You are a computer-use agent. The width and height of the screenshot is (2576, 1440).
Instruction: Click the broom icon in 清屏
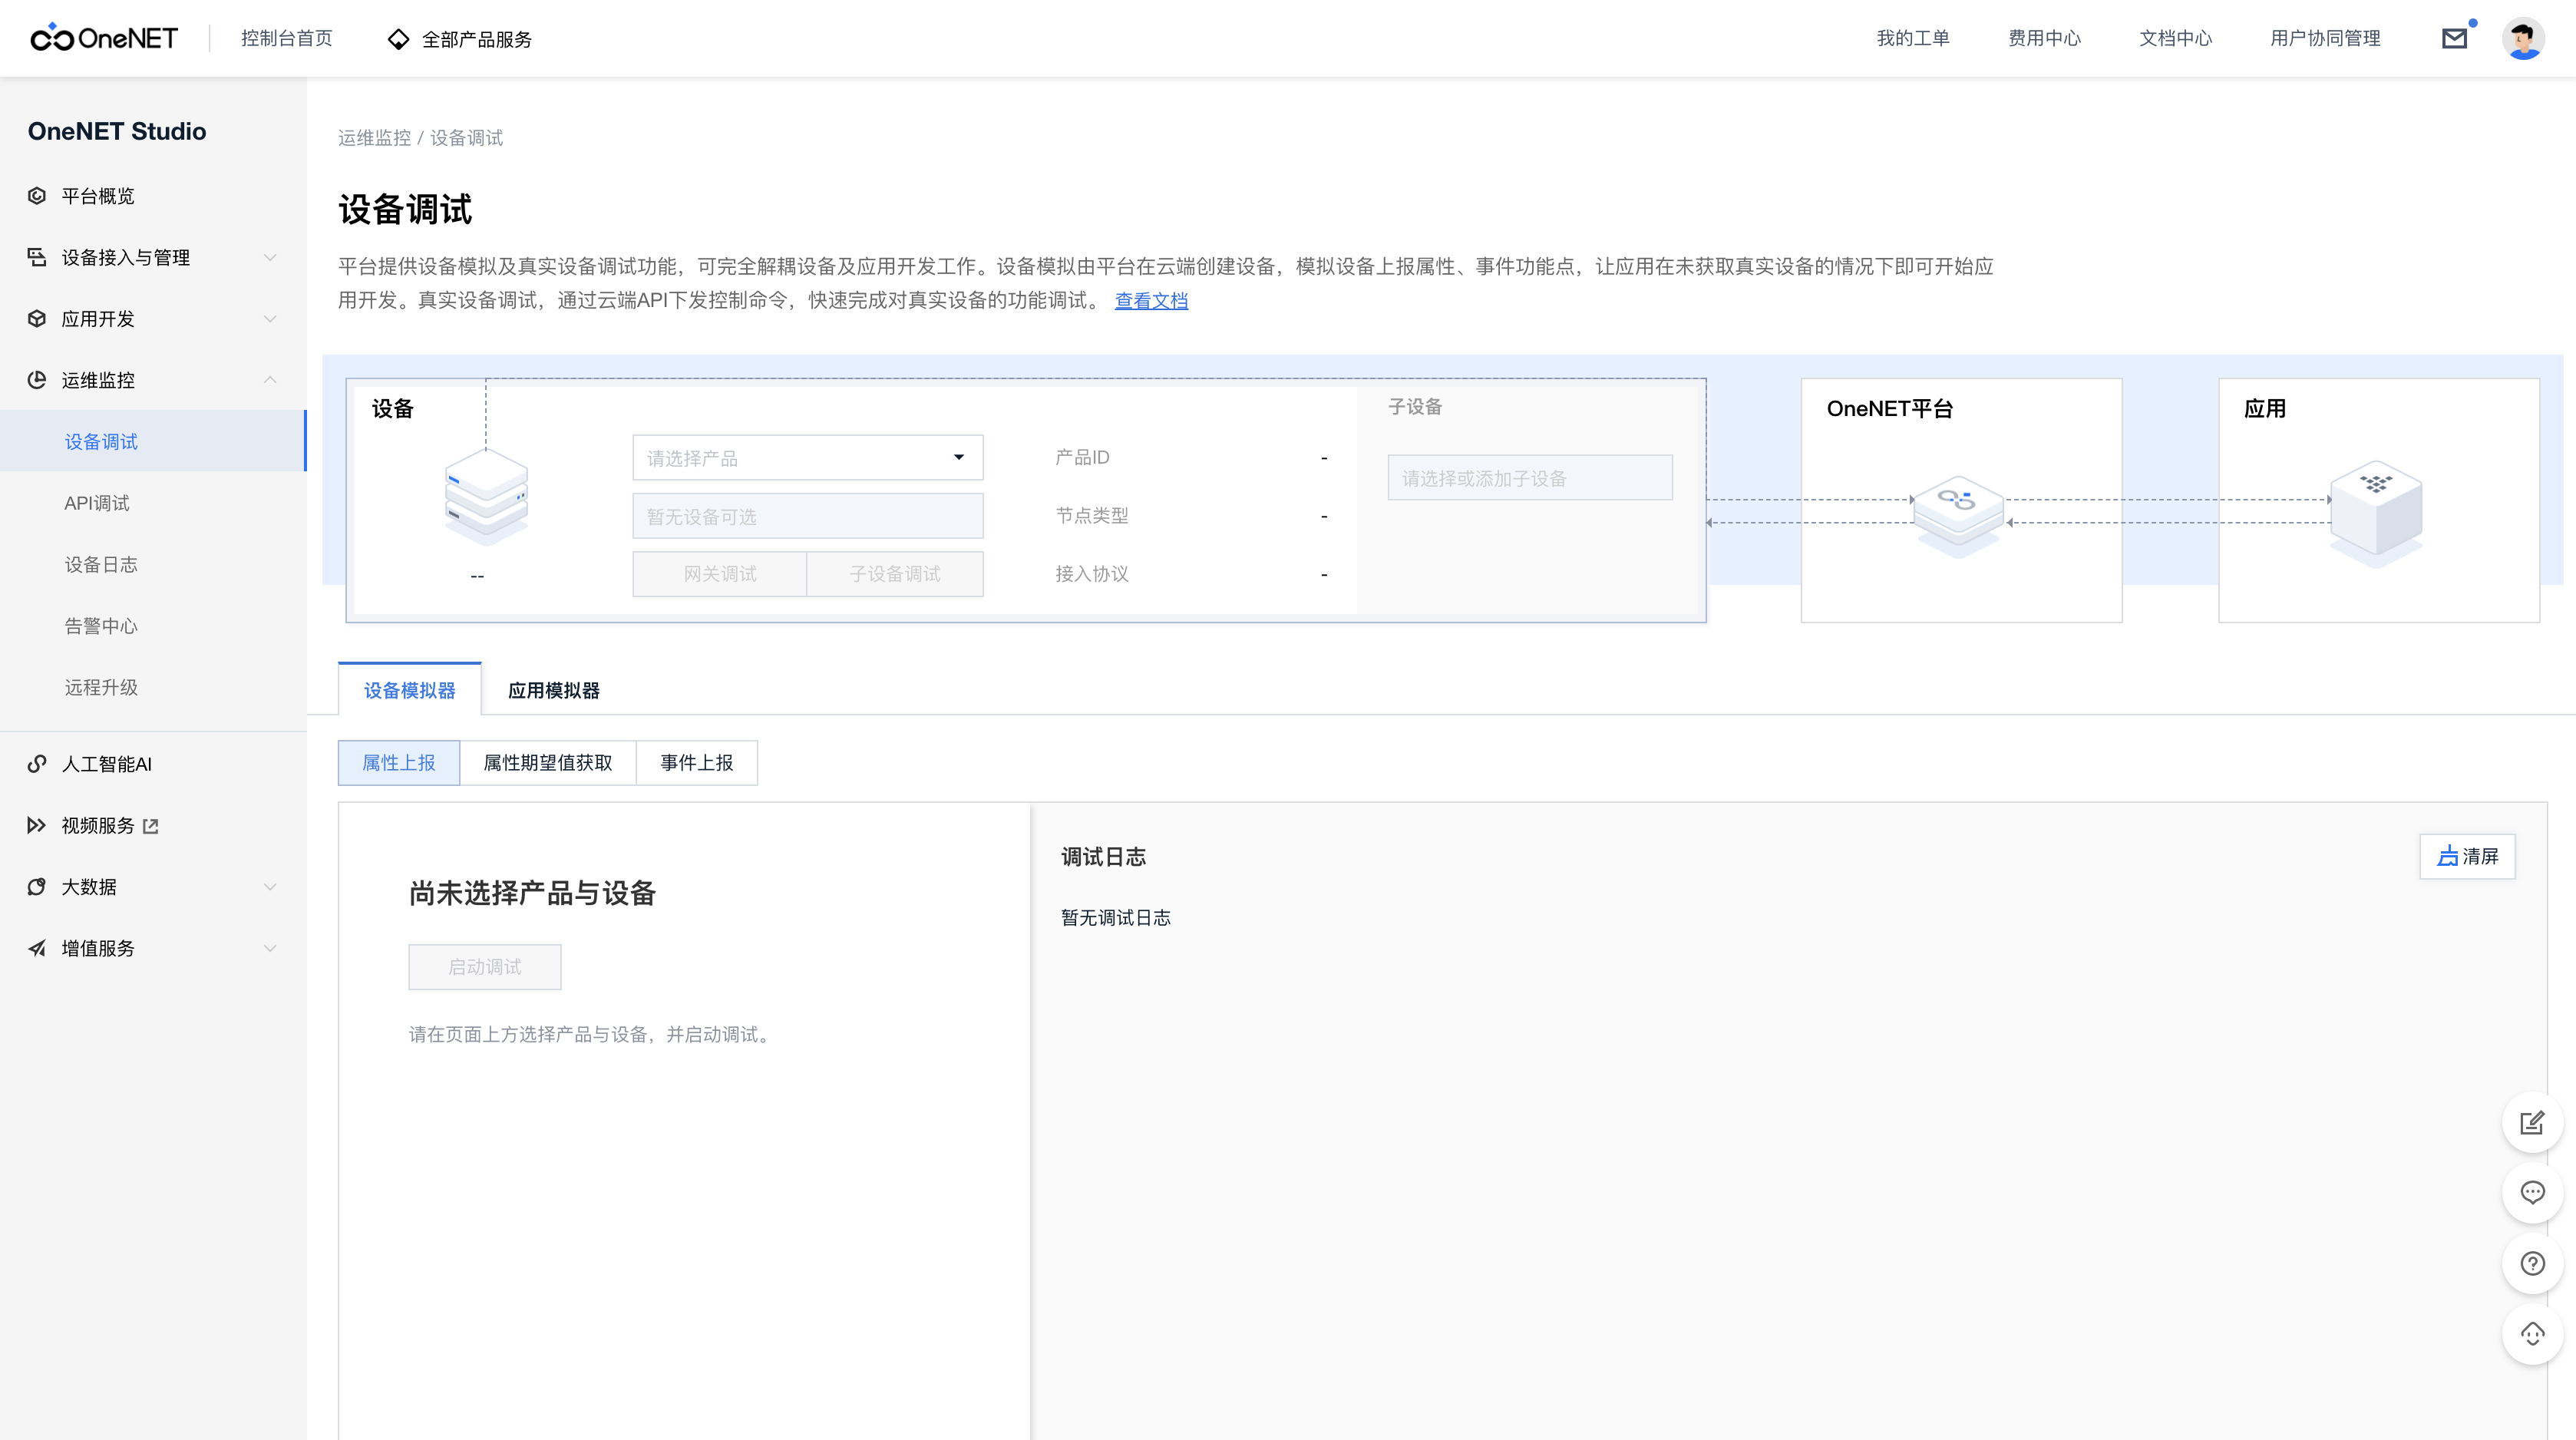tap(2447, 856)
